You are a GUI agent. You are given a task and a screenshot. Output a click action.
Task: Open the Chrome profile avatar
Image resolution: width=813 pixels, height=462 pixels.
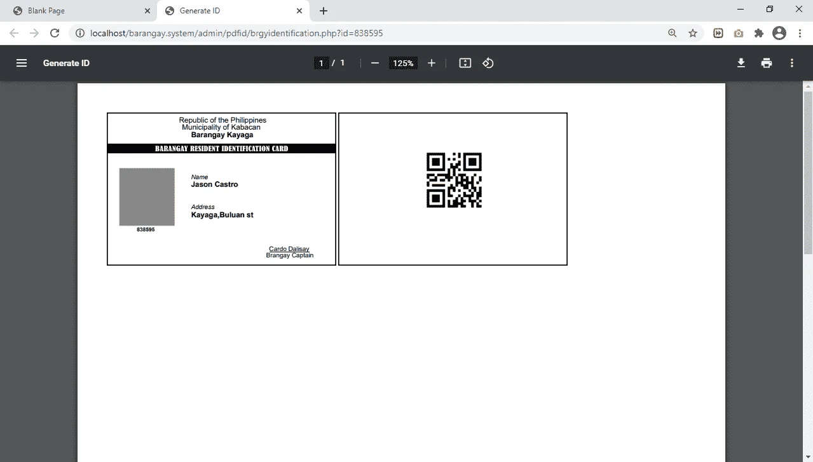click(779, 33)
